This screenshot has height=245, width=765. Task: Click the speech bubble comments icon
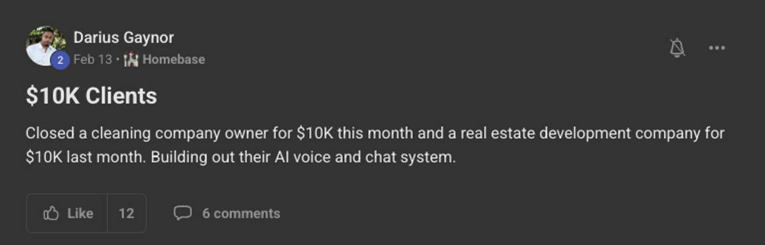click(183, 213)
